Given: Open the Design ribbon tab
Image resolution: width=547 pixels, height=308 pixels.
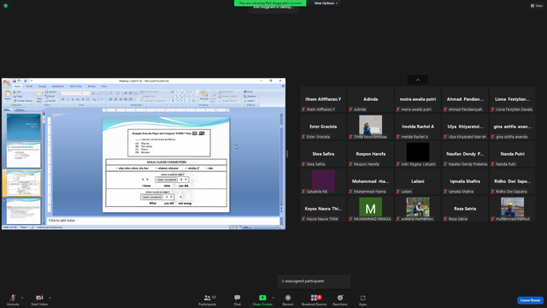Looking at the screenshot, I should [x=42, y=86].
